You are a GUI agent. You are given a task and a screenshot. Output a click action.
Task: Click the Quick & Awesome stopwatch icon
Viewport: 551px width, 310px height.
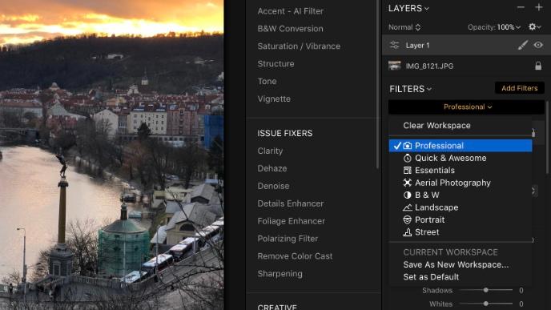coord(408,158)
